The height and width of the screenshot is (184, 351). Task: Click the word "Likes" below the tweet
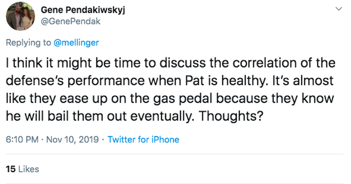pos(29,169)
